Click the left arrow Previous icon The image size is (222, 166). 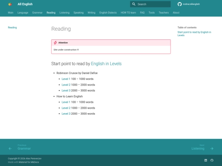tap(10, 148)
